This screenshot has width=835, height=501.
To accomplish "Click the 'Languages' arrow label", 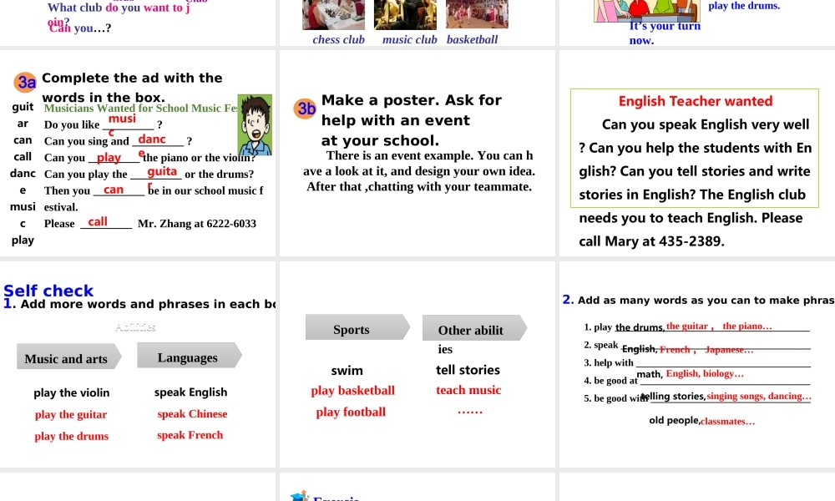I will tap(190, 356).
